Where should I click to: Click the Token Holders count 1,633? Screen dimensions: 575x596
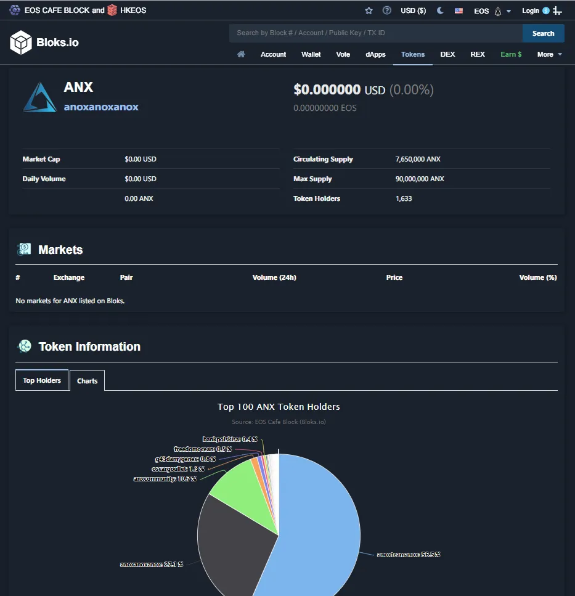pyautogui.click(x=404, y=198)
